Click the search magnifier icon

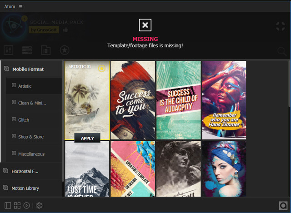pyautogui.click(x=282, y=51)
